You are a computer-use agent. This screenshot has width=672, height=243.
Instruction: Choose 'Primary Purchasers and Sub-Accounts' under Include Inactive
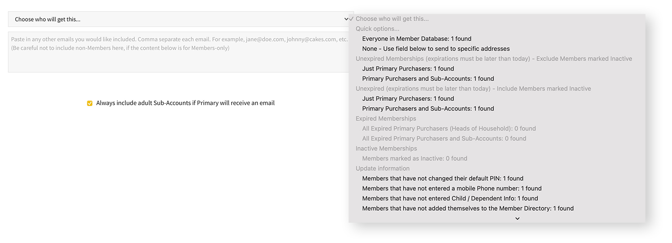(428, 108)
